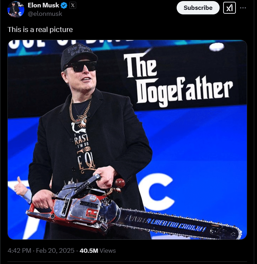Click the Subscribe button
Image resolution: width=257 pixels, height=264 pixels.
(198, 8)
